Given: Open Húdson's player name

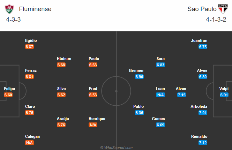Looking at the screenshot, I should click(64, 59).
